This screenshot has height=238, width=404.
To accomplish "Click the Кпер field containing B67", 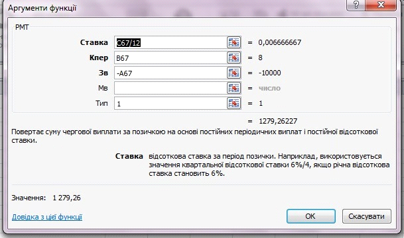I will (x=170, y=58).
